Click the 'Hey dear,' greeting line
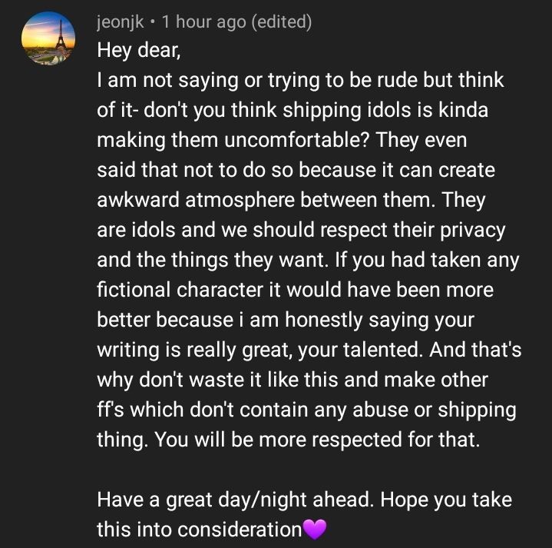Viewport: 552px width, 548px height. point(139,50)
